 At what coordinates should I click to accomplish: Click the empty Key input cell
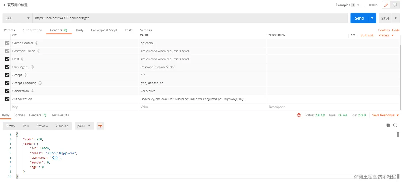[75, 107]
